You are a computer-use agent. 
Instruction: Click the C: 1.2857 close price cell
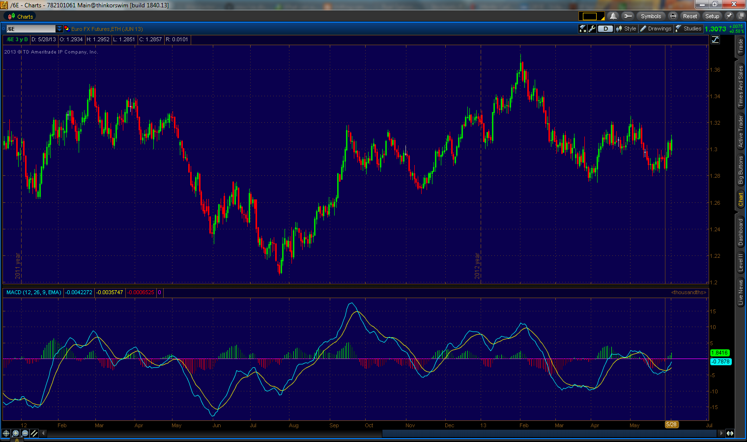pos(150,39)
